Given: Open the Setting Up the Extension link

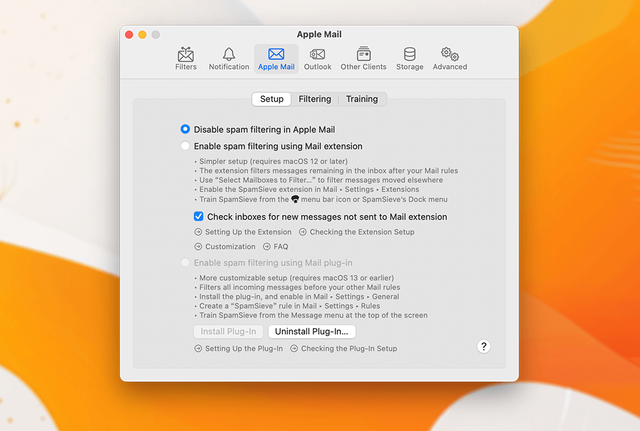Looking at the screenshot, I should tap(248, 232).
